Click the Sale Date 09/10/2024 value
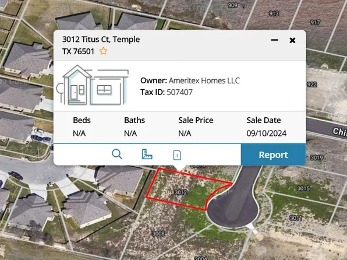This screenshot has width=347, height=260. pos(267,133)
